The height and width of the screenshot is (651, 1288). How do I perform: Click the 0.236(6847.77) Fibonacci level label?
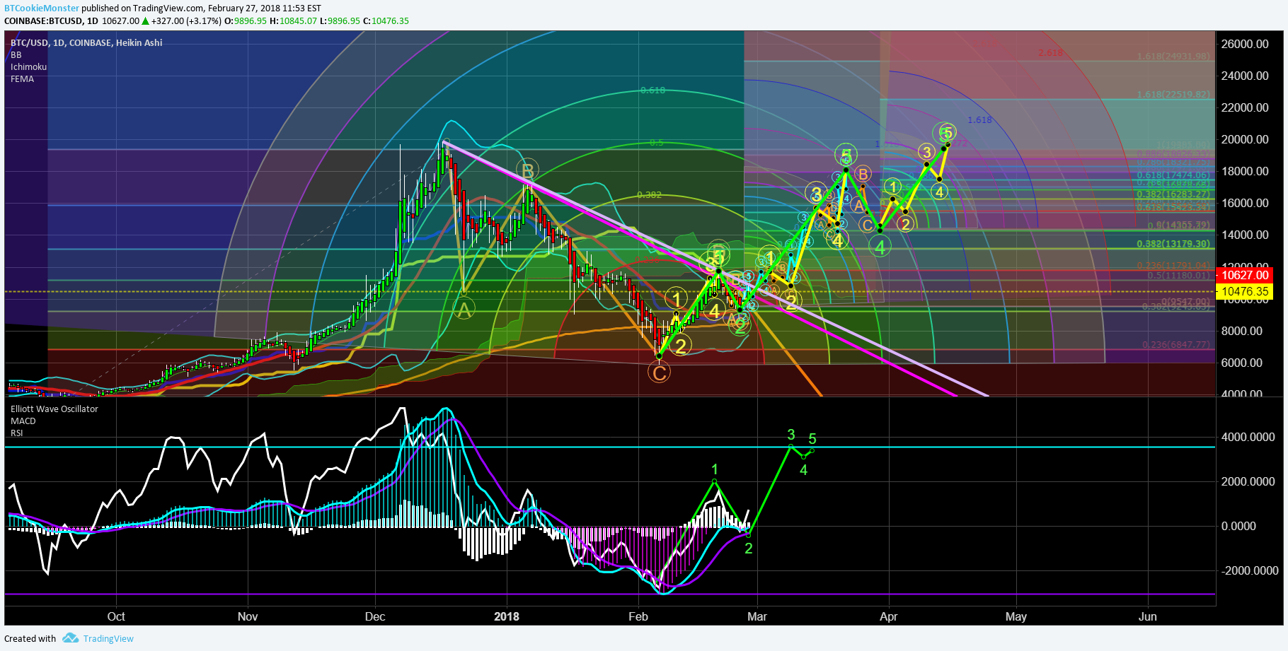(1176, 345)
